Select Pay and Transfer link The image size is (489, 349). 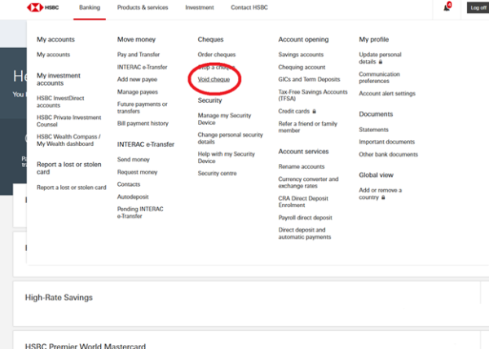click(x=139, y=55)
